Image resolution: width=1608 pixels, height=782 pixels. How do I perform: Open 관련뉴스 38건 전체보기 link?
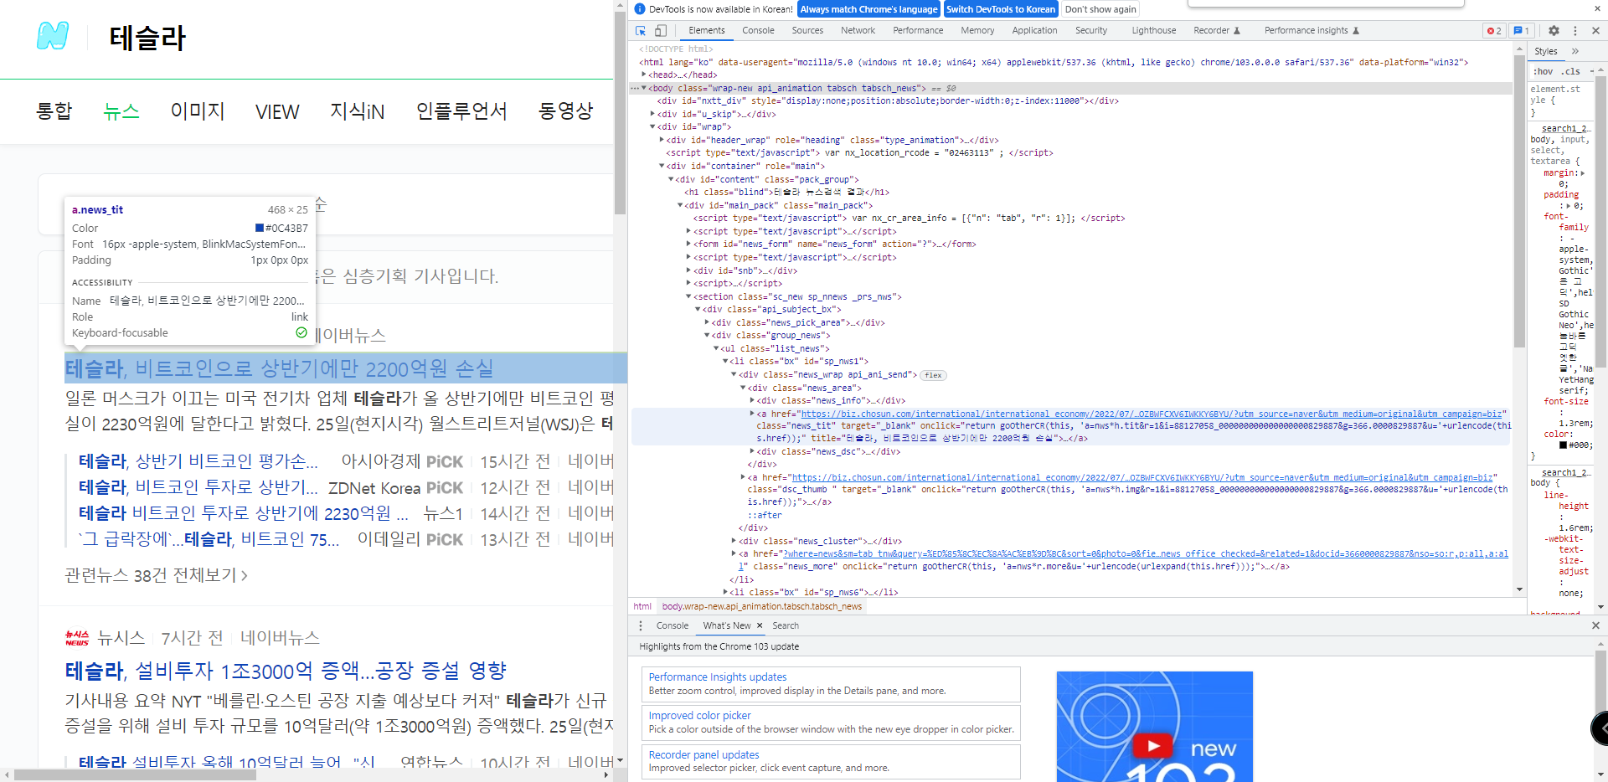coord(156,575)
